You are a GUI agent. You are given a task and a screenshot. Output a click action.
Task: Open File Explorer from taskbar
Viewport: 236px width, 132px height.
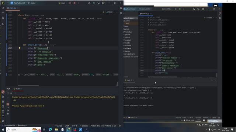click(x=56, y=129)
